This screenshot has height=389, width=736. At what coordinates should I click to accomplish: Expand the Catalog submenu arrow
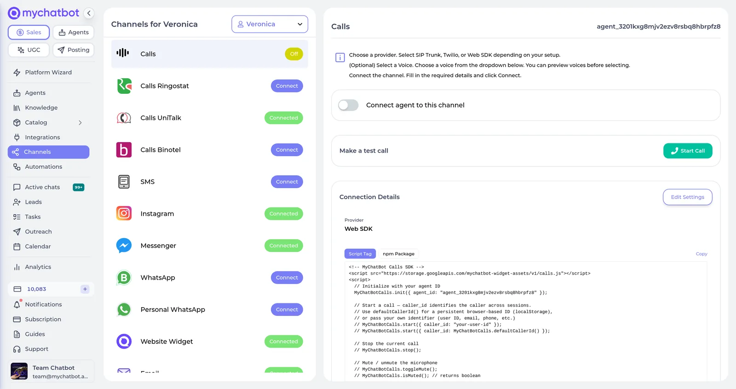(x=80, y=123)
